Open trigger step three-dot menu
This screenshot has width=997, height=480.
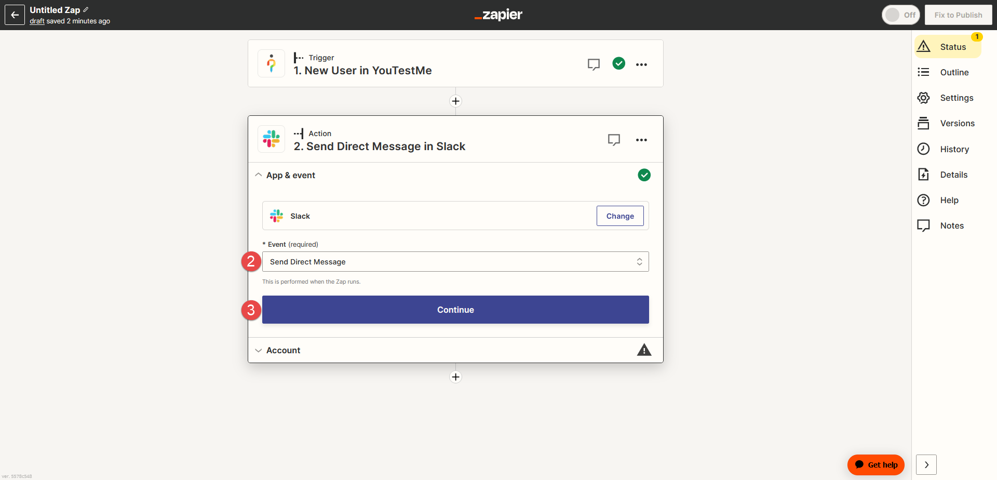coord(641,64)
